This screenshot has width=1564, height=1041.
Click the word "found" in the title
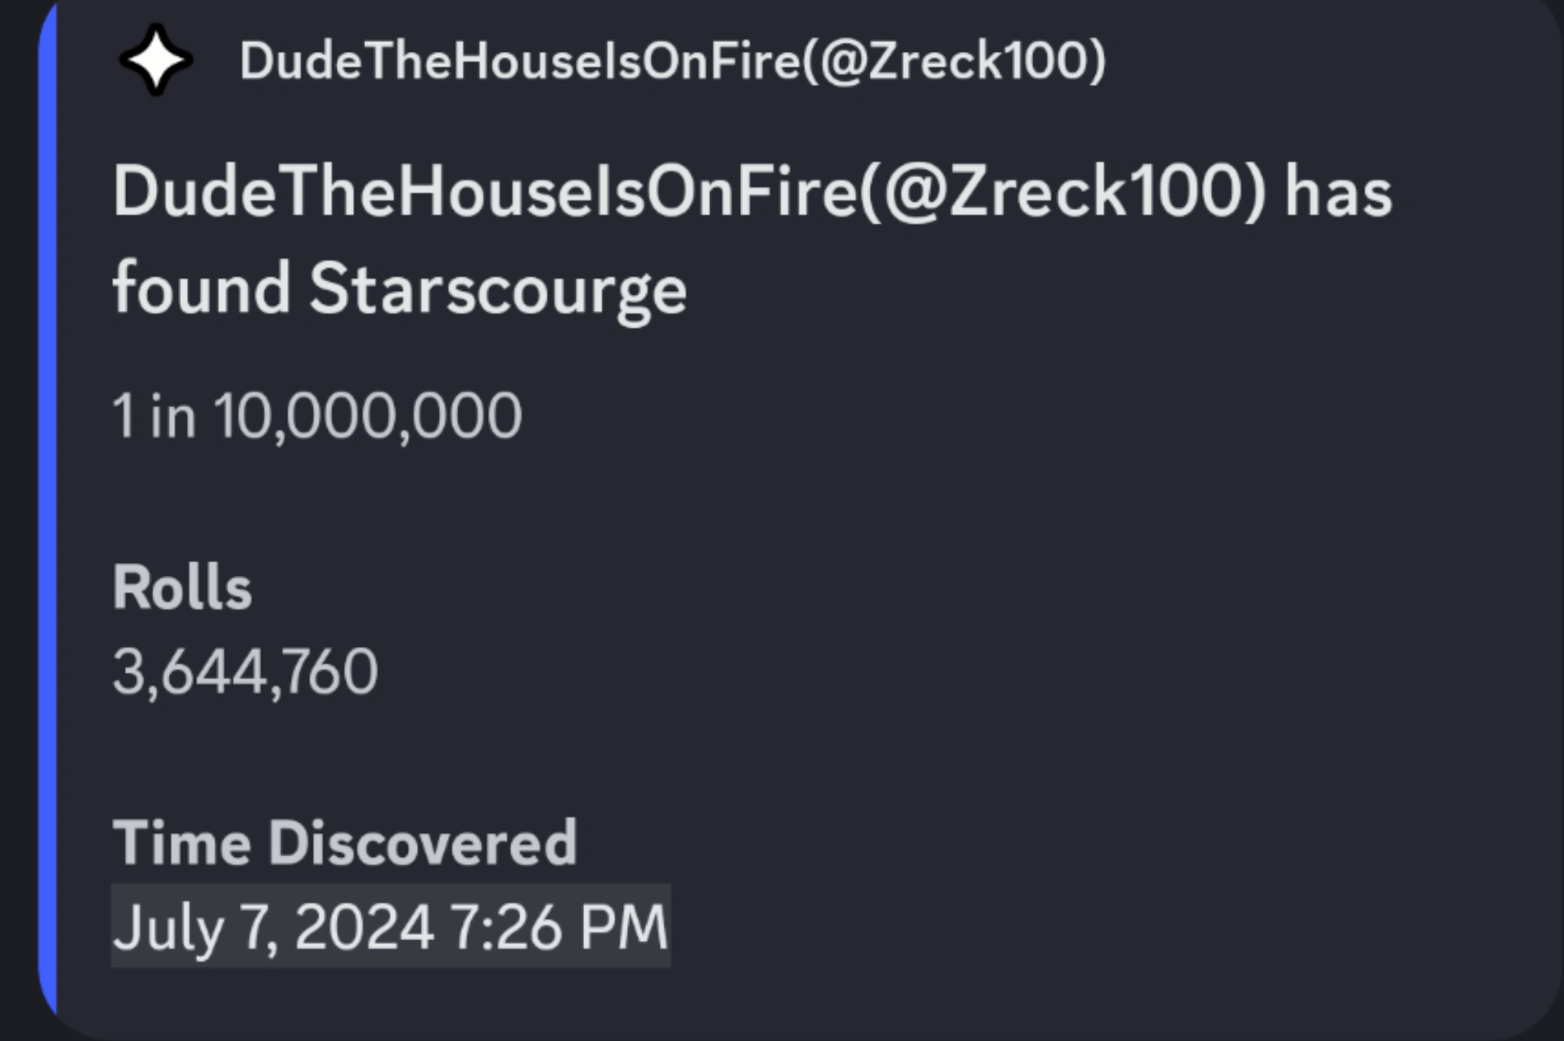[202, 289]
